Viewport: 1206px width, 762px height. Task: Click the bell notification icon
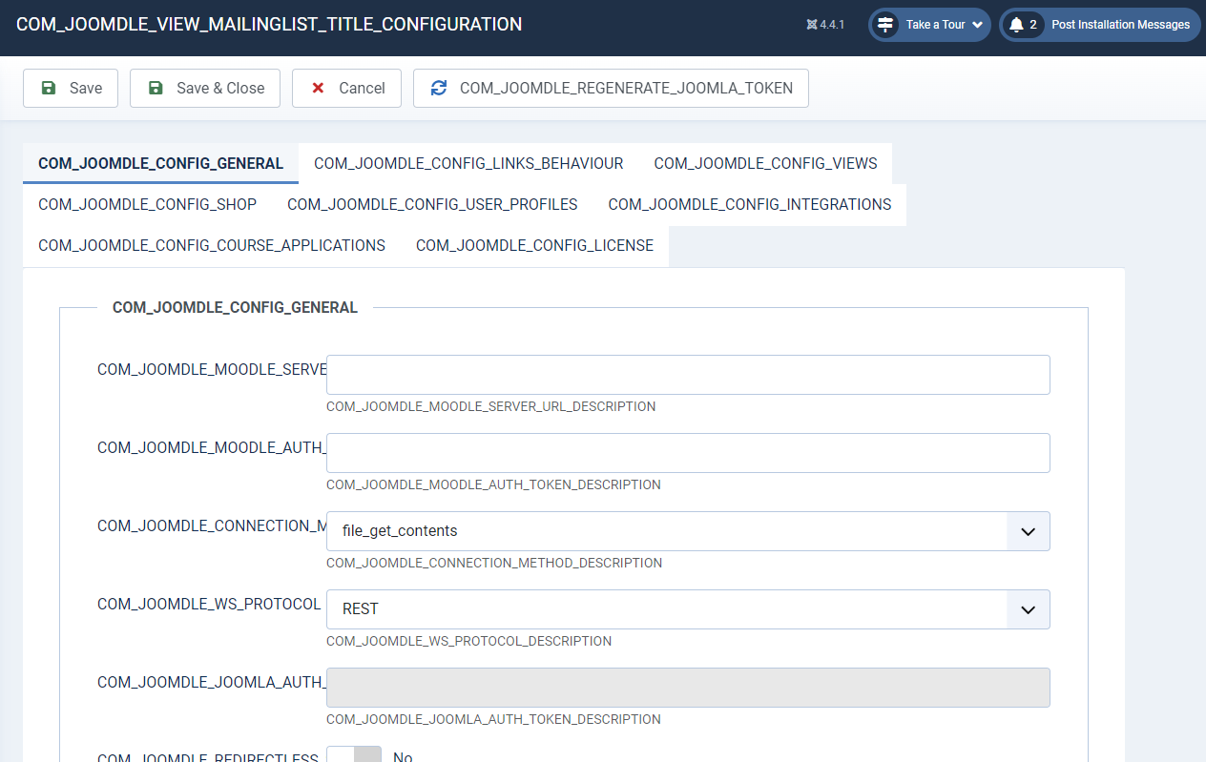point(1016,25)
